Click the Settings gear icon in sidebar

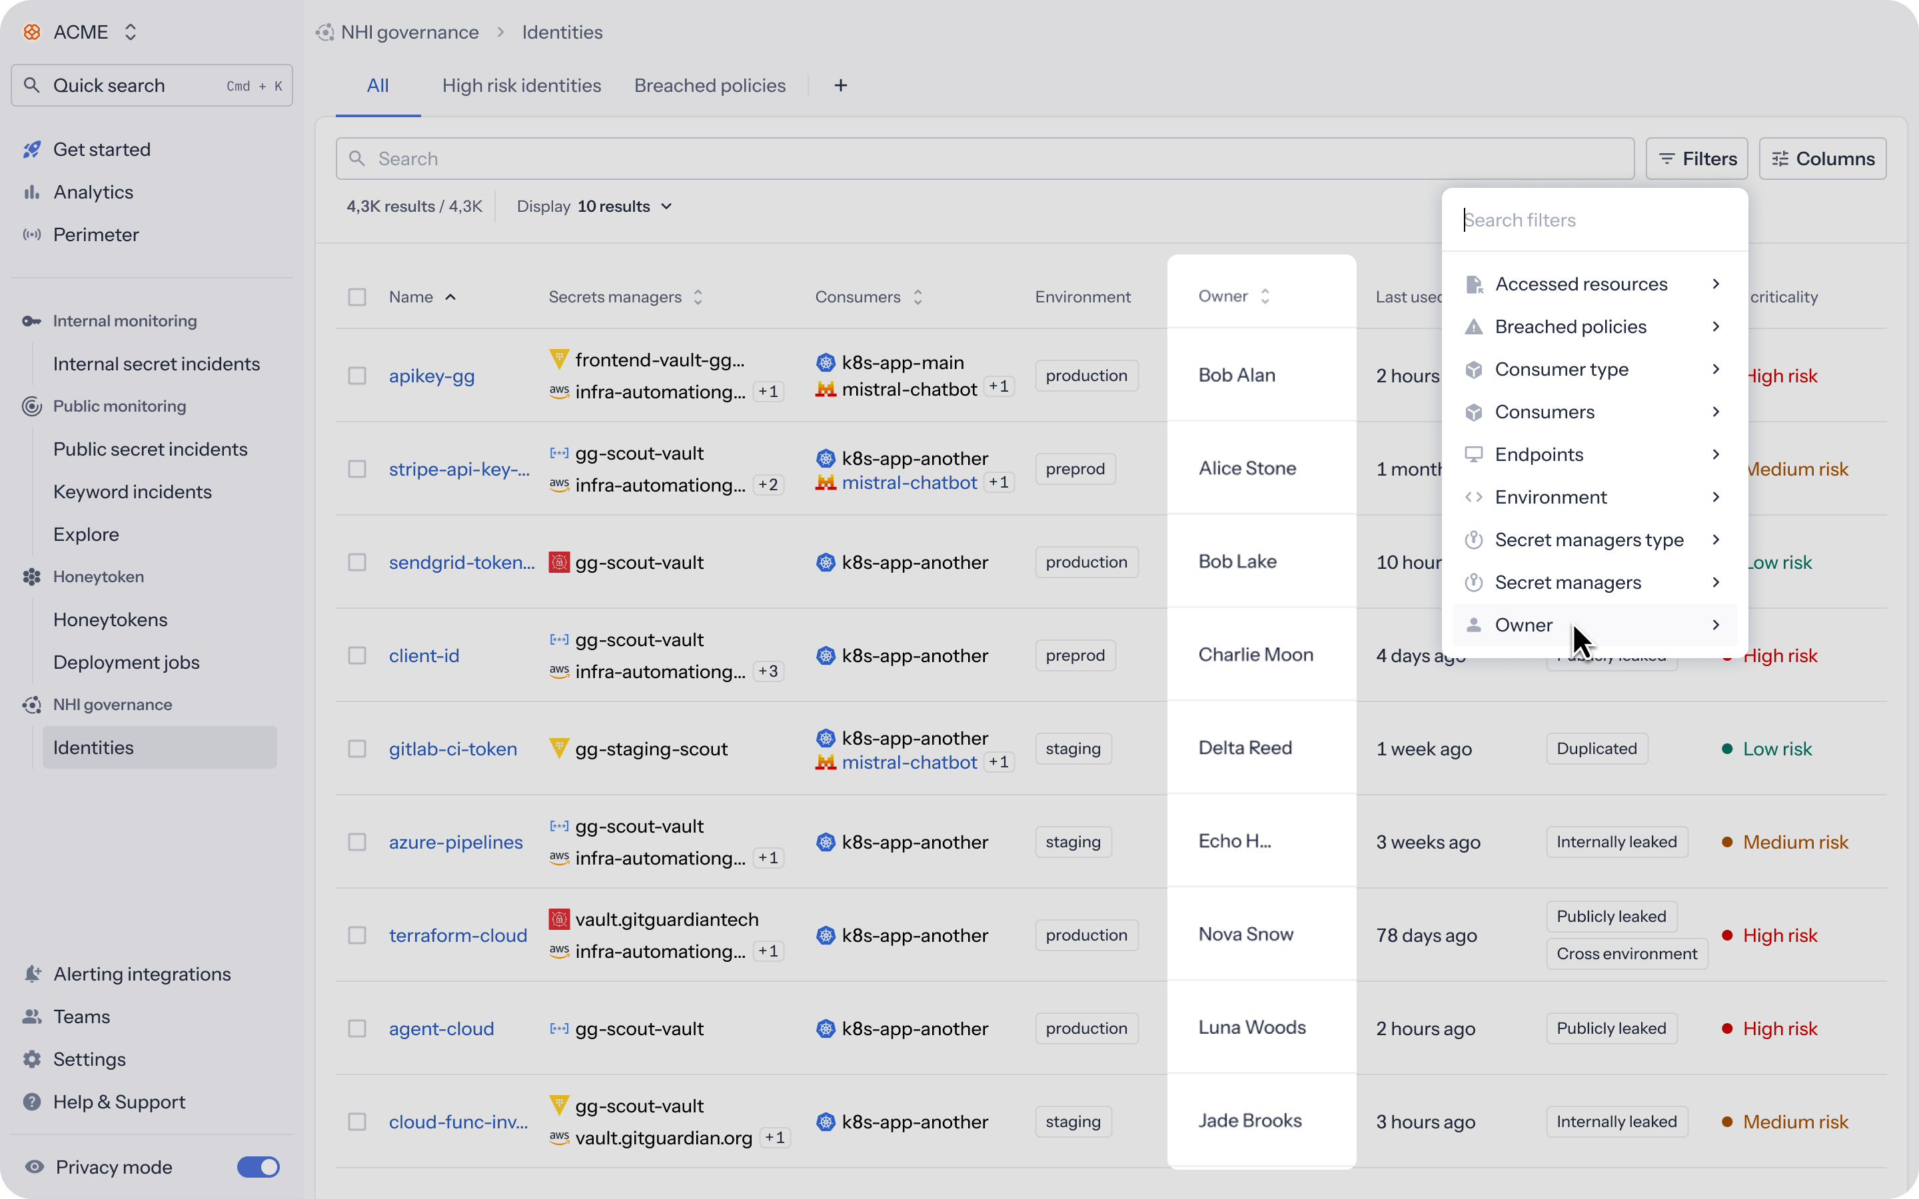coord(32,1059)
